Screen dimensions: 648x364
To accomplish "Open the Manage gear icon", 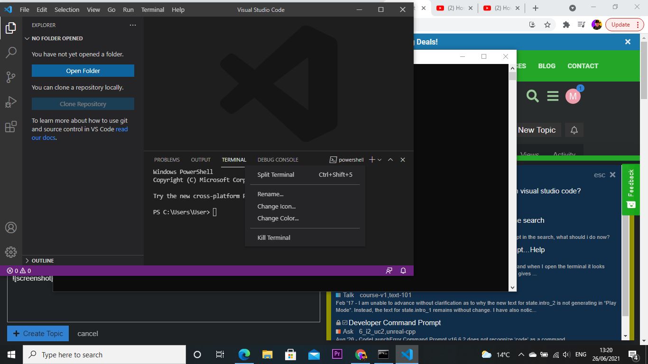I will (11, 252).
